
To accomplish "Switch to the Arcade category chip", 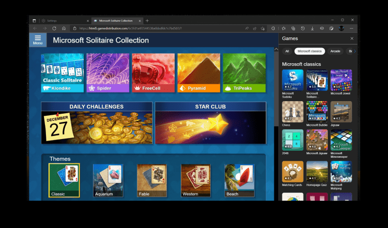I will pyautogui.click(x=335, y=51).
